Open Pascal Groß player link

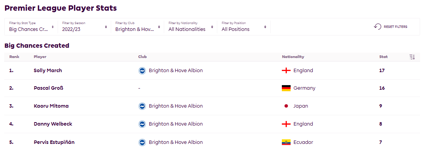point(47,88)
